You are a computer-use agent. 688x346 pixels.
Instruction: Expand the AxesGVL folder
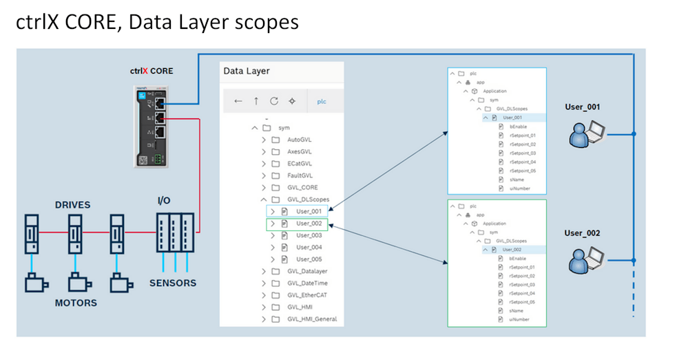pos(264,152)
